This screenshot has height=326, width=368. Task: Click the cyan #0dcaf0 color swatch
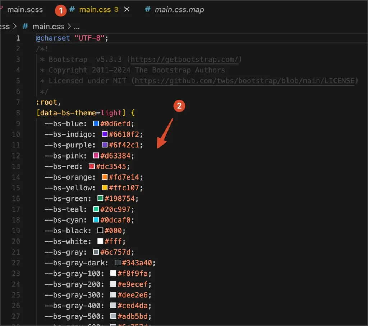96,220
